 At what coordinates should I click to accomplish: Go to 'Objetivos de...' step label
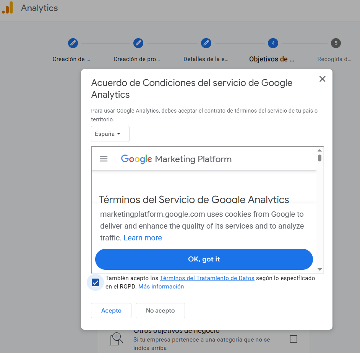[272, 59]
